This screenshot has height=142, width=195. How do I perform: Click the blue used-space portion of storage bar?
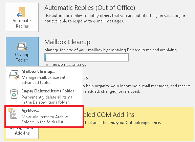[45, 57]
